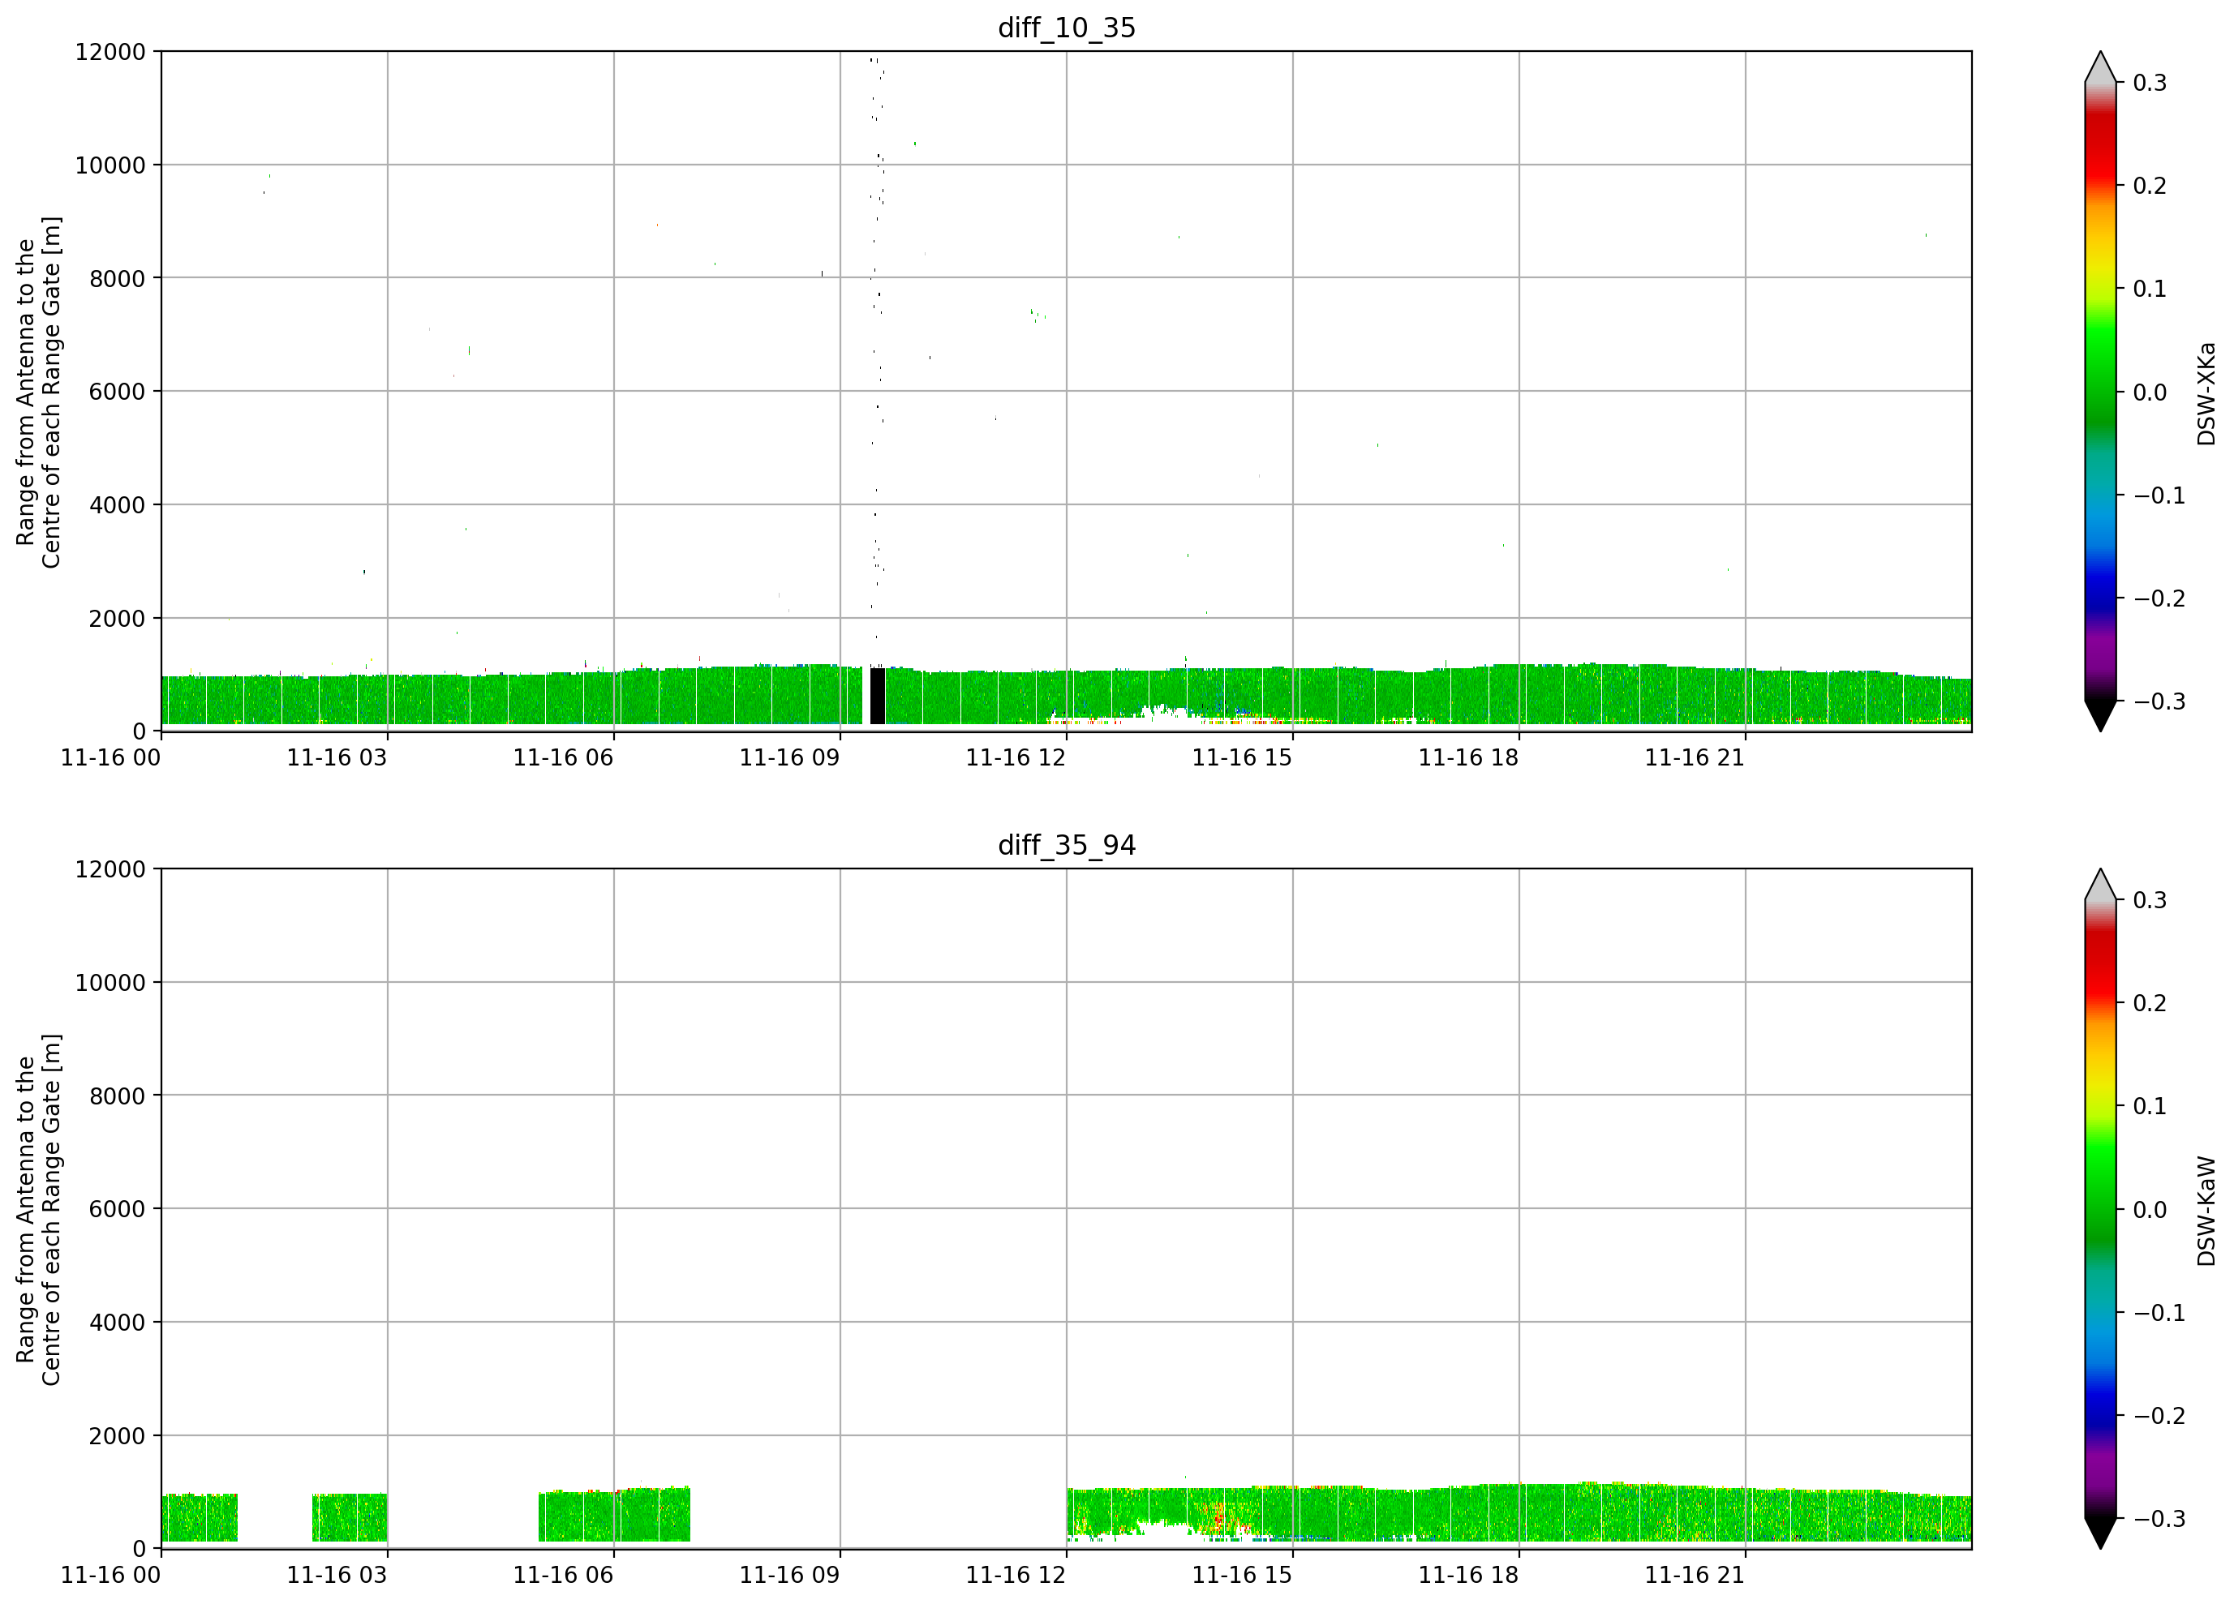Click the upper gray arrow of the DSW-XKa colorbar
Screen dimensions: 2234x1604
pyautogui.click(x=2101, y=69)
